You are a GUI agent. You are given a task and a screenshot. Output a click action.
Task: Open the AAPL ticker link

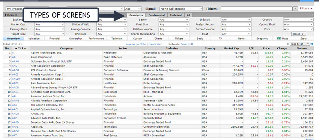tap(15, 127)
